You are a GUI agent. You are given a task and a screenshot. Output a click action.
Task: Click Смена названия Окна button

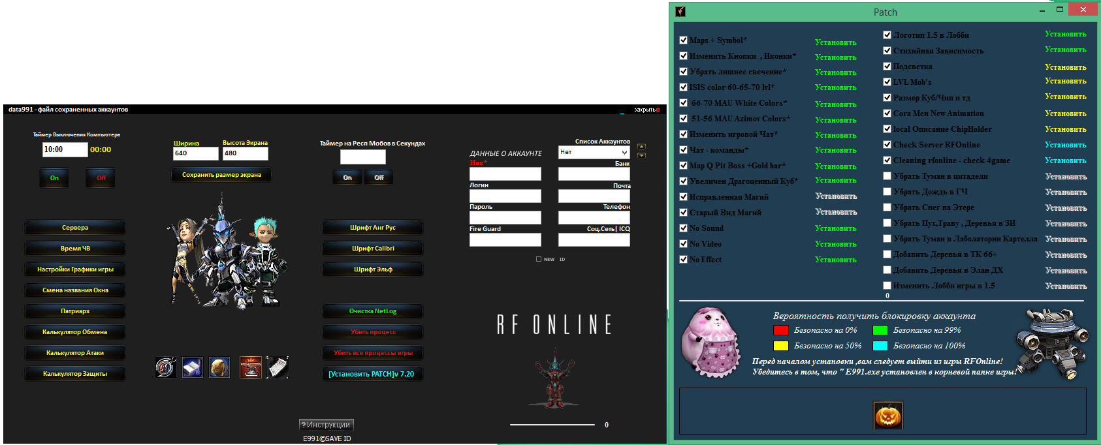click(75, 290)
